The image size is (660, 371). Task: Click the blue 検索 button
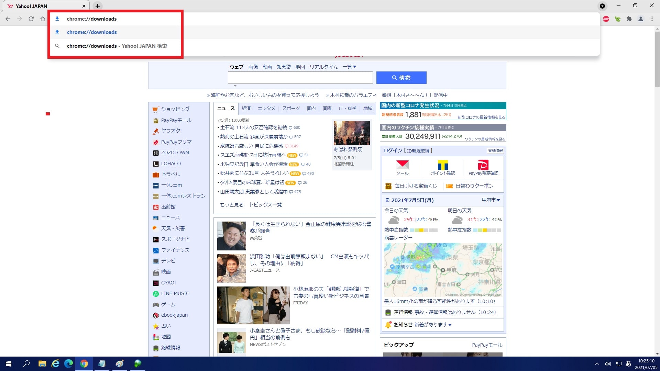pos(401,78)
